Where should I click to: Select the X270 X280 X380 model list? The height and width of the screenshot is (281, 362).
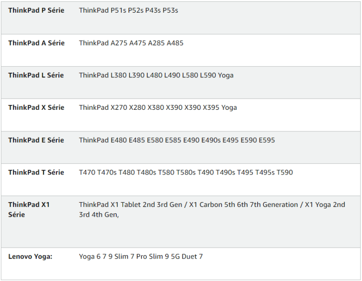click(158, 107)
